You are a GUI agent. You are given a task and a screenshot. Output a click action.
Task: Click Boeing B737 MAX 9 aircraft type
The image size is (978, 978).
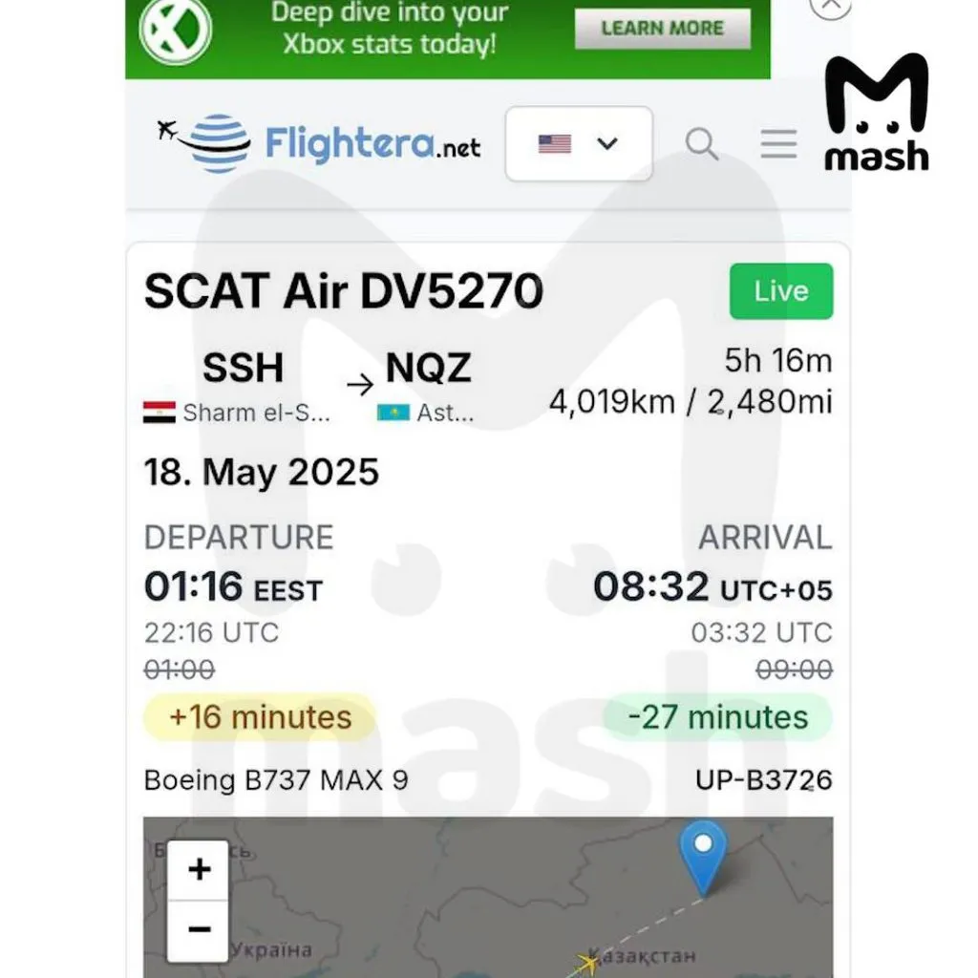coord(276,780)
